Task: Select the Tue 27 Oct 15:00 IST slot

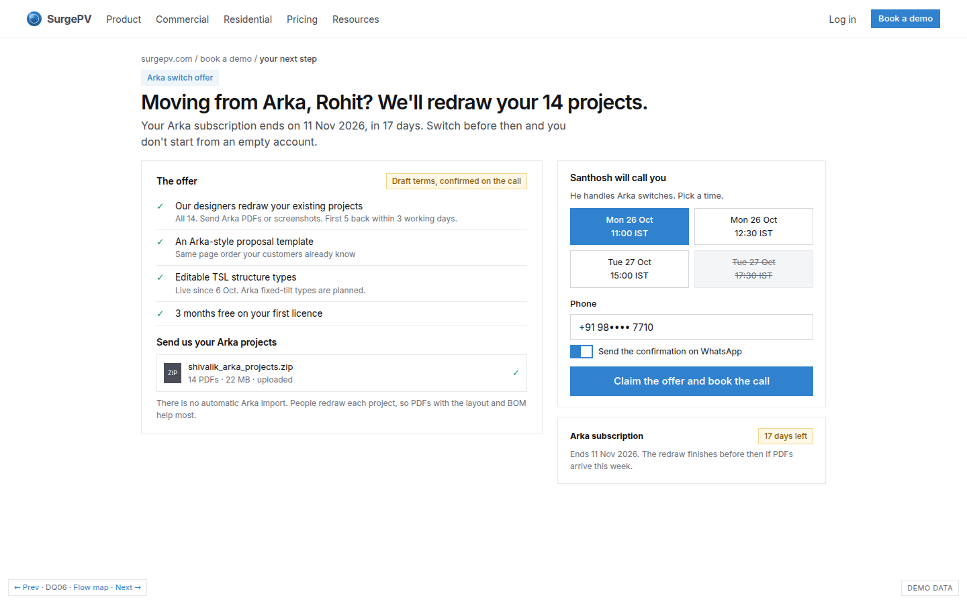Action: pyautogui.click(x=629, y=269)
